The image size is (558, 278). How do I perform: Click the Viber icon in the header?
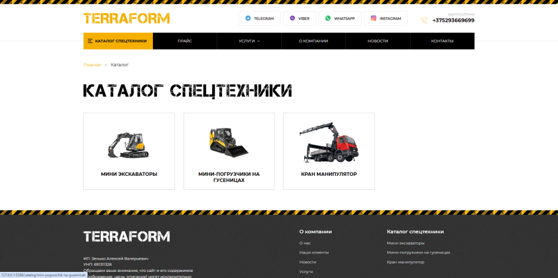pyautogui.click(x=292, y=18)
